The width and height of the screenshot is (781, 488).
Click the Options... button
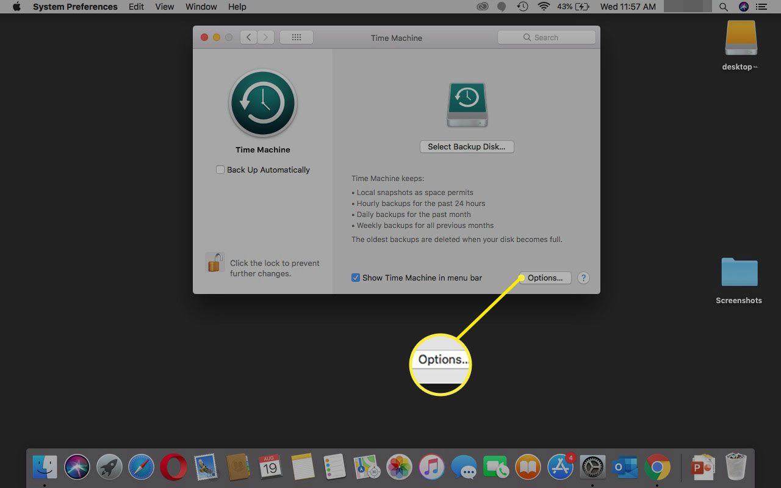545,278
